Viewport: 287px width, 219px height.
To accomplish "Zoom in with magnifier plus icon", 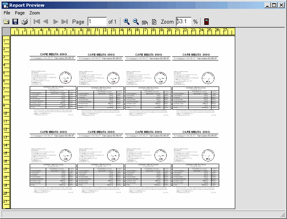I will coord(126,22).
